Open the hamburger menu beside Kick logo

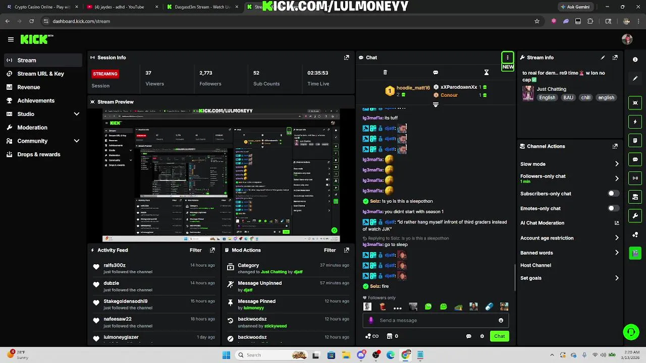[11, 39]
